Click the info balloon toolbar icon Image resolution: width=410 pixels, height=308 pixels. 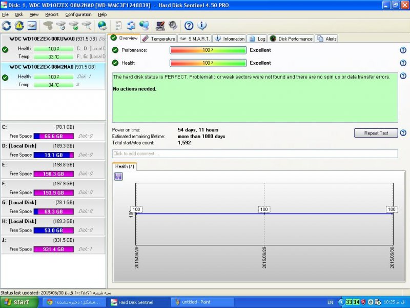[202, 26]
